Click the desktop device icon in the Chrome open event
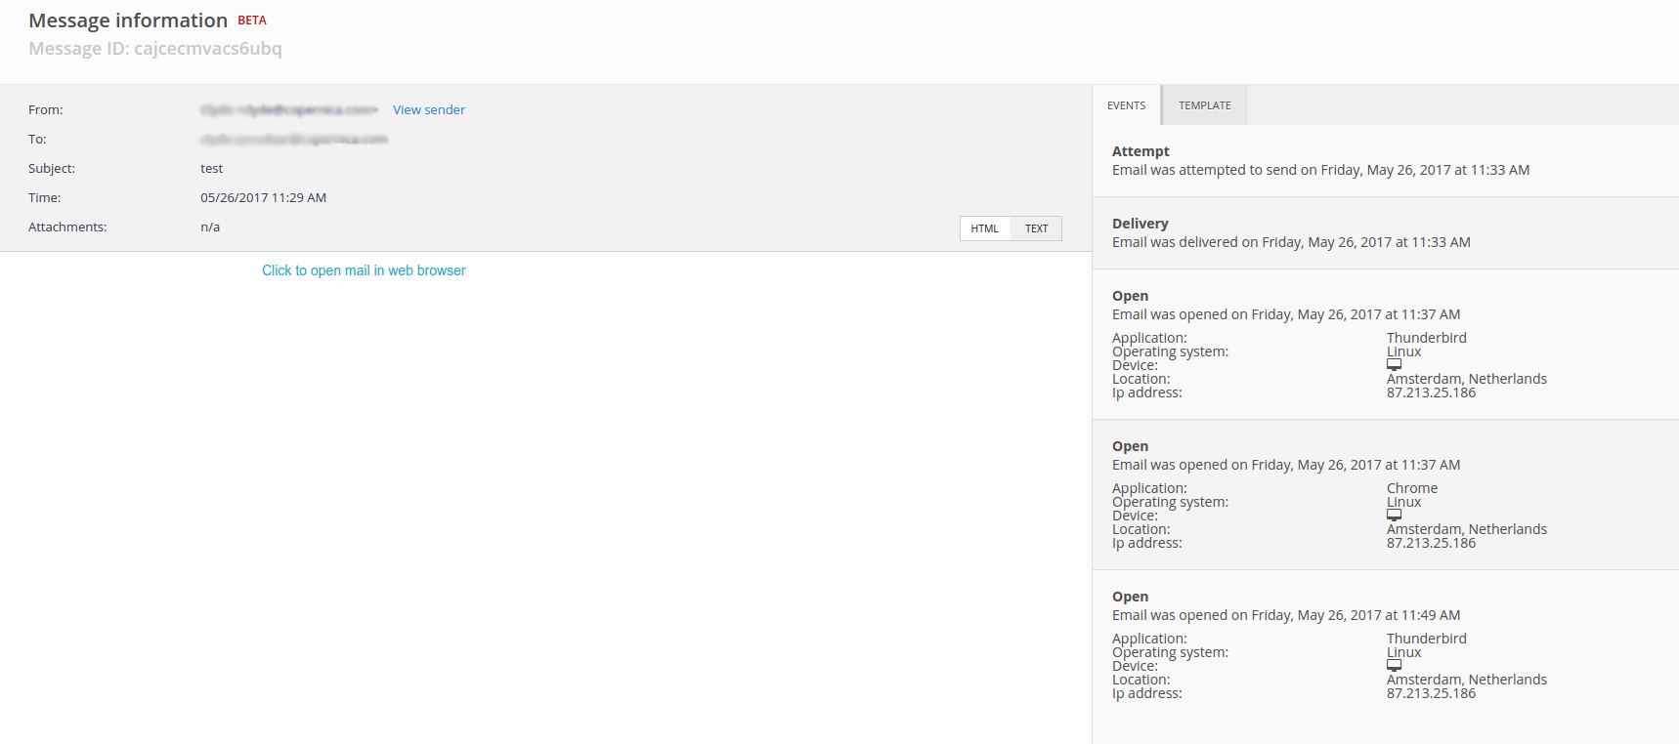Viewport: 1679px width, 744px height. tap(1394, 516)
